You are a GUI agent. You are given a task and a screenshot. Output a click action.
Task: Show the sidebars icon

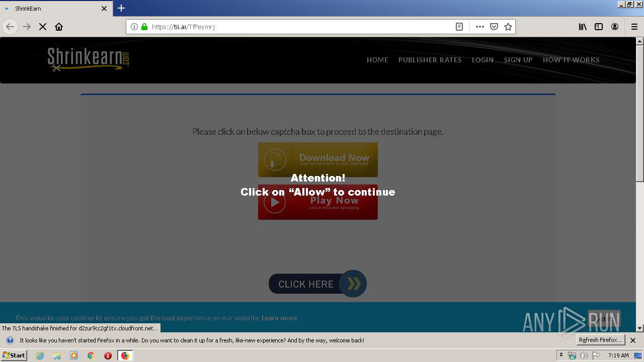(599, 27)
